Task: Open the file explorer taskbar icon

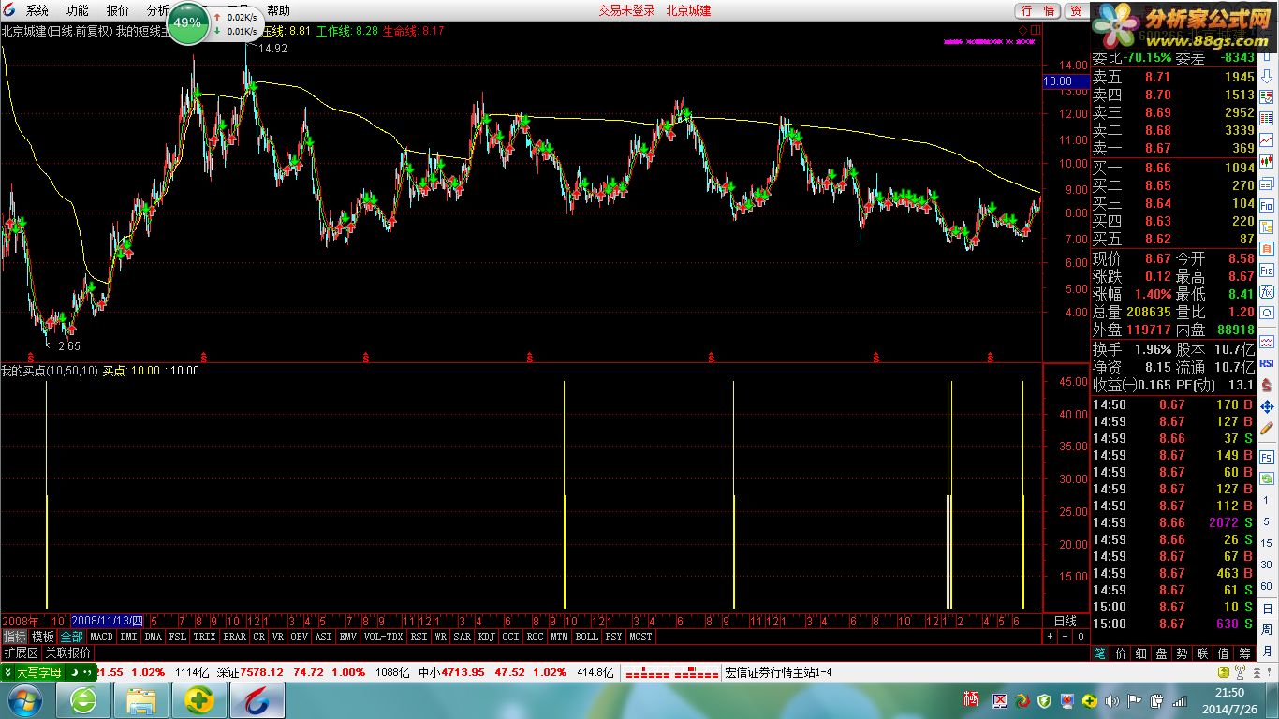Action: coord(141,700)
